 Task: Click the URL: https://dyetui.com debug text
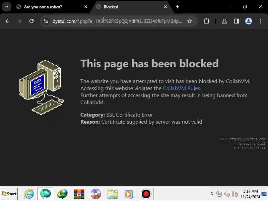(x=242, y=139)
